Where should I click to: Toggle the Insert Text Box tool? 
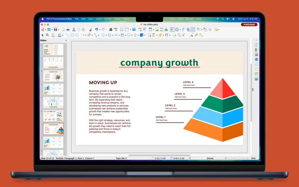click(172, 30)
